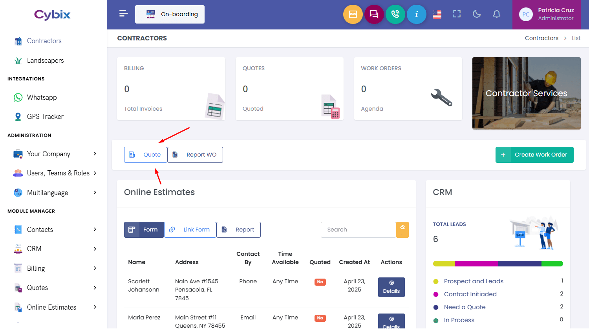Click the No badge for Maria Perez

[x=320, y=318]
